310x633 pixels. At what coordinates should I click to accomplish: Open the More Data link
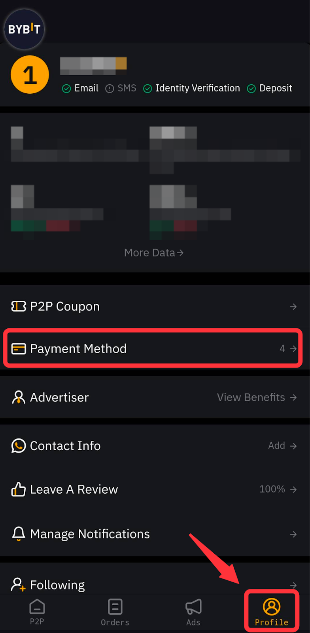click(154, 253)
